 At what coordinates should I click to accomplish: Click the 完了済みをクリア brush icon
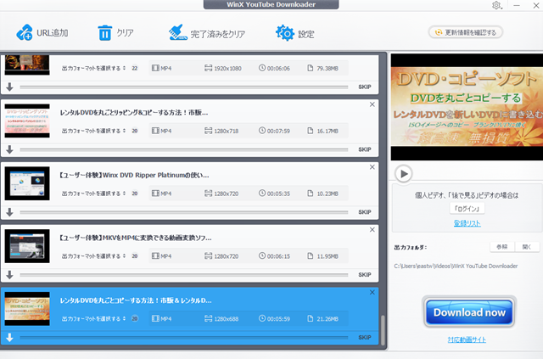point(177,32)
